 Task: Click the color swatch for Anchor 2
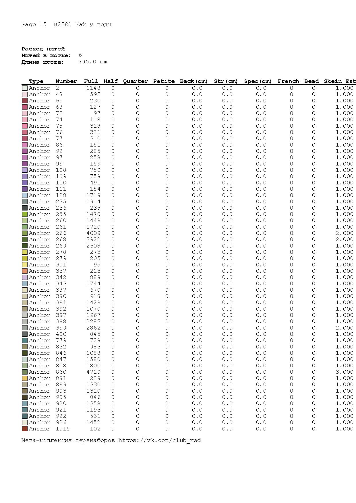pyautogui.click(x=25, y=88)
